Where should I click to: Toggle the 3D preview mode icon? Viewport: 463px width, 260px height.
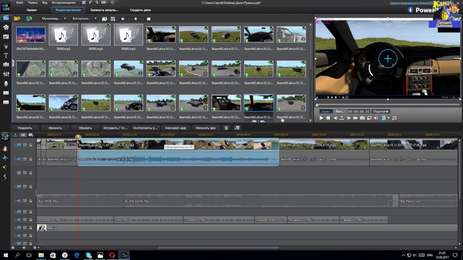pos(383,118)
